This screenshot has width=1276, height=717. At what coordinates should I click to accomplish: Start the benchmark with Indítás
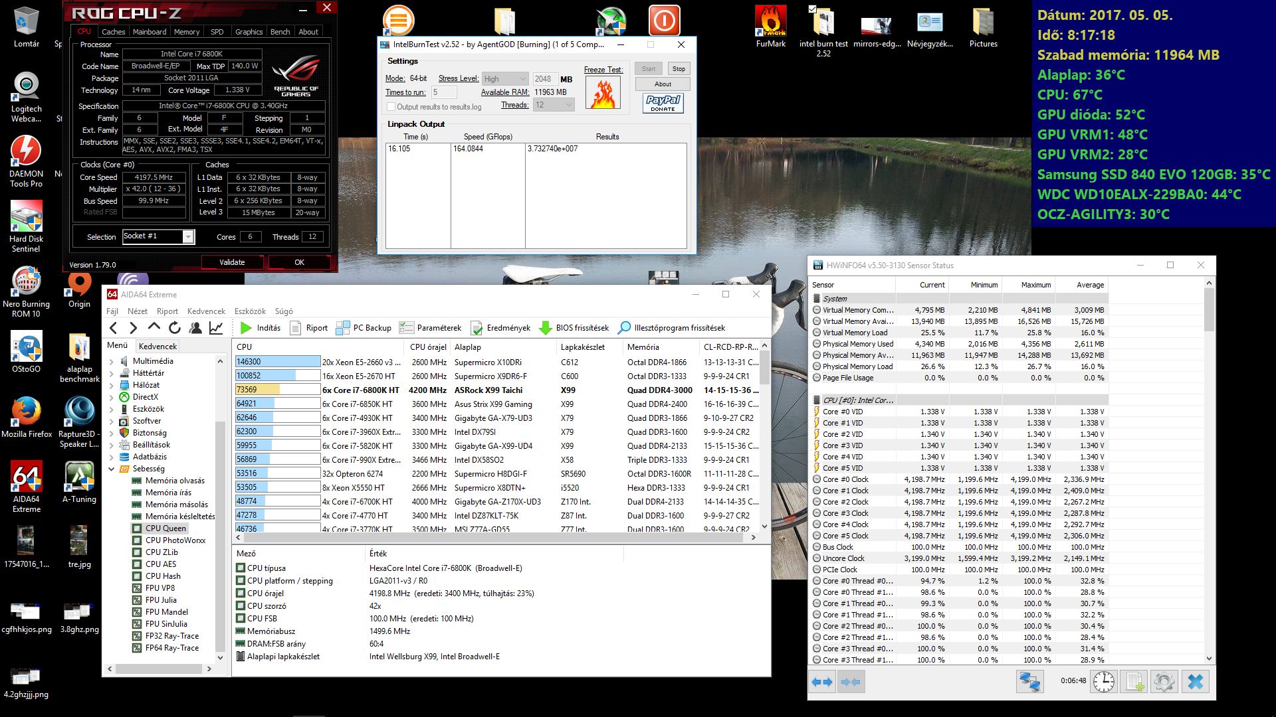tap(261, 327)
